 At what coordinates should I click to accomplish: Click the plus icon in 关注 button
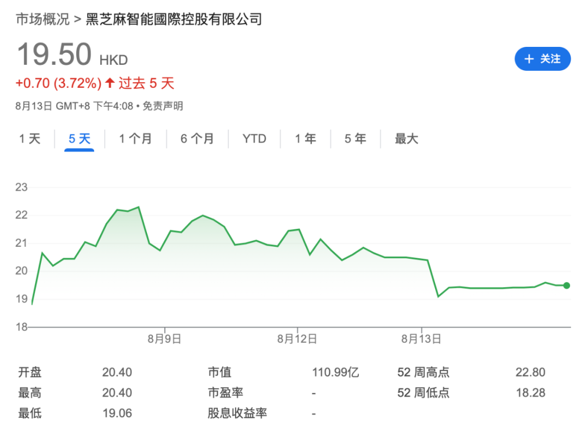(x=529, y=59)
